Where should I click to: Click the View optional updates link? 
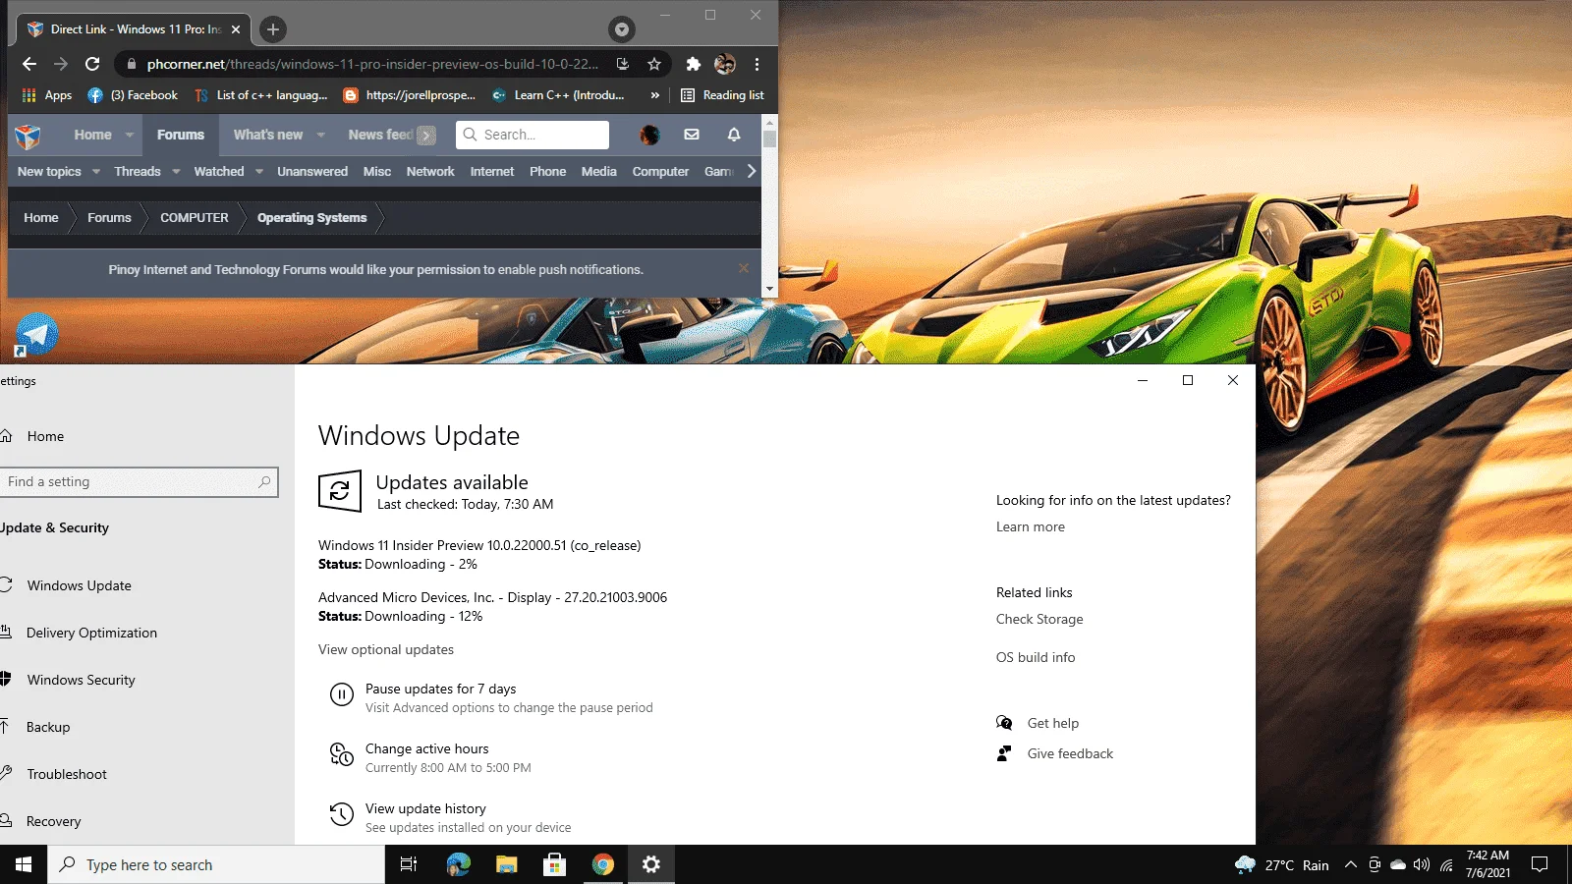[x=386, y=649]
